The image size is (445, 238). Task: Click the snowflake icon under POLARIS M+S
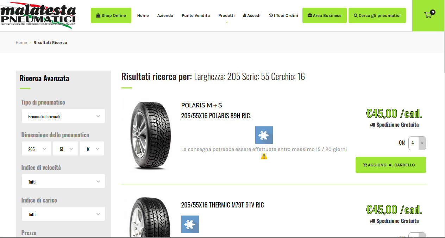(264, 135)
